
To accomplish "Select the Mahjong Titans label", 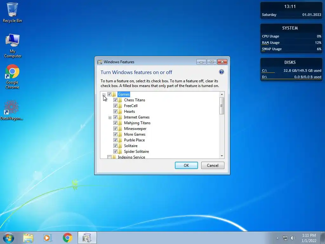I will (137, 123).
